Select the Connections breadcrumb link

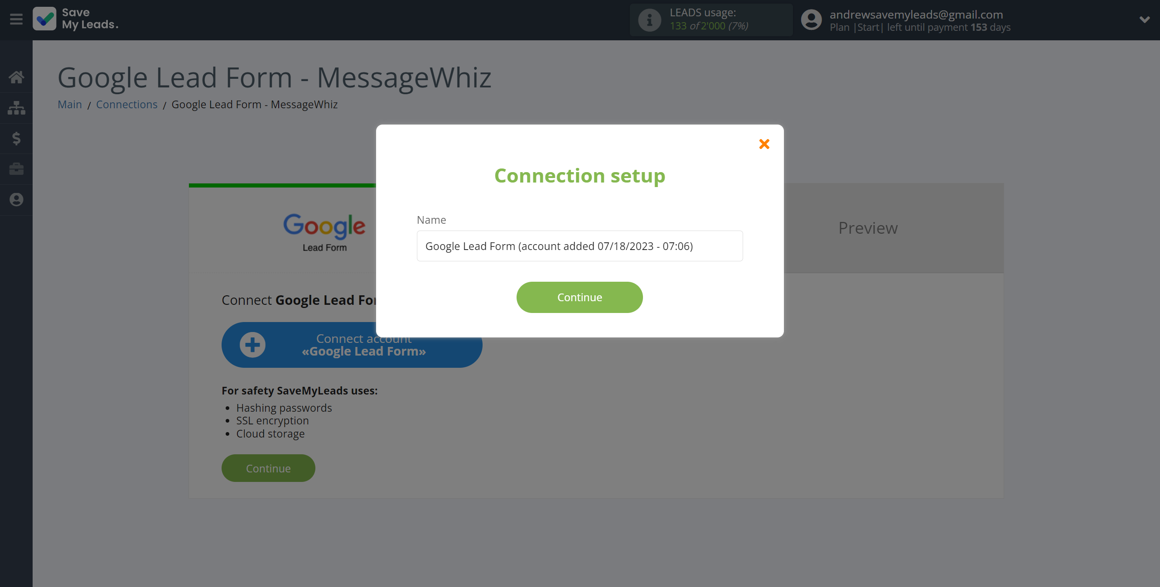coord(126,104)
